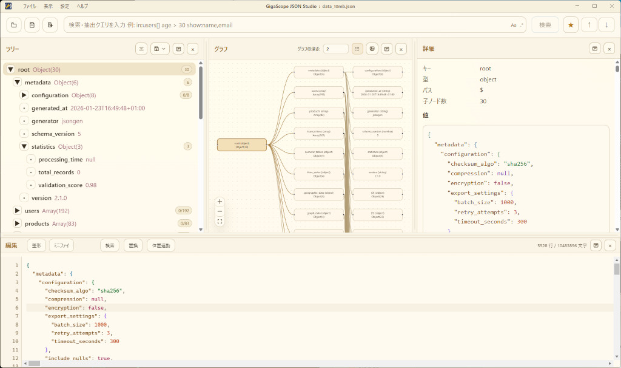
Task: Save the document using the disk icon
Action: coord(32,25)
